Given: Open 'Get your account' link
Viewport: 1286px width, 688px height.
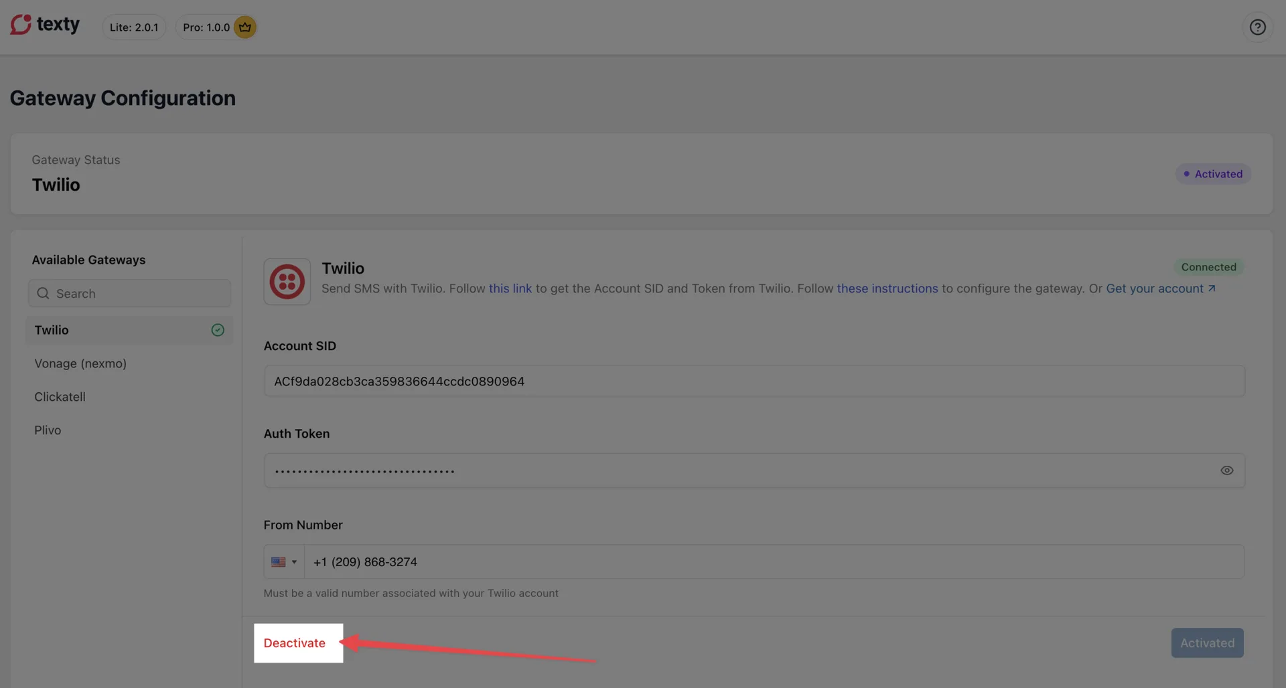Looking at the screenshot, I should coord(1160,288).
